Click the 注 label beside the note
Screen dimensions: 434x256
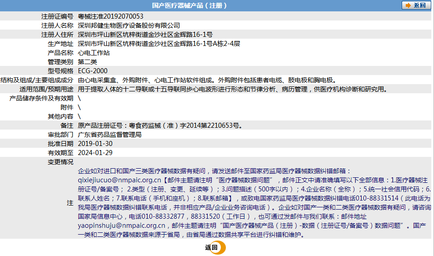(70, 203)
